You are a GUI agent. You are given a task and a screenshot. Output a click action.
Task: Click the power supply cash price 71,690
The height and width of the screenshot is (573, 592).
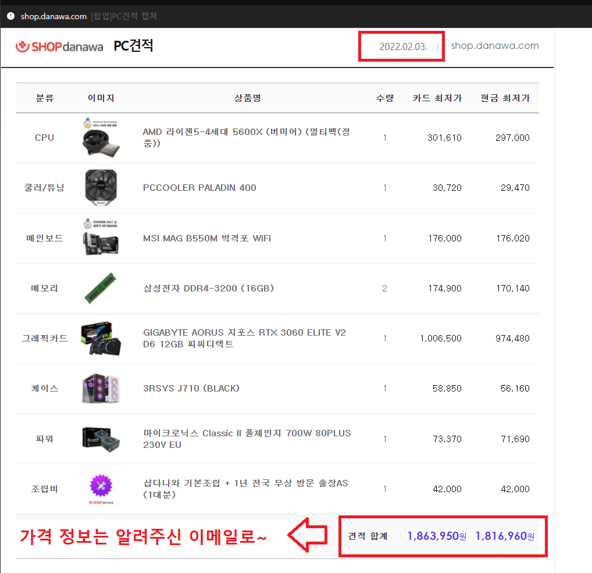point(515,439)
